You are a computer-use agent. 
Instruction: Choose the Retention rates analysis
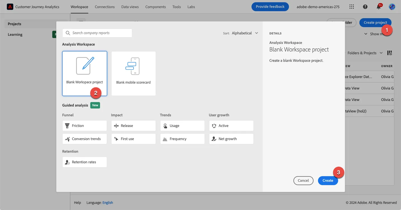(x=85, y=162)
